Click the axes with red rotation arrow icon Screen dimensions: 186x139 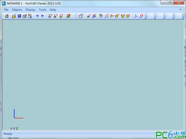click(141, 16)
